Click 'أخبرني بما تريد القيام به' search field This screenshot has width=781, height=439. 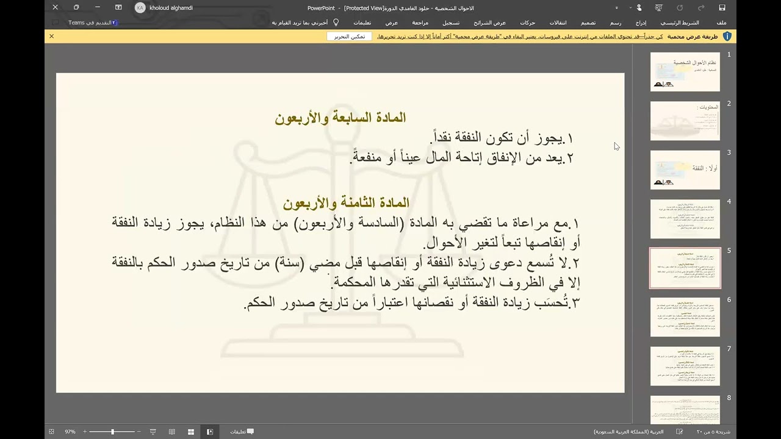pos(300,23)
